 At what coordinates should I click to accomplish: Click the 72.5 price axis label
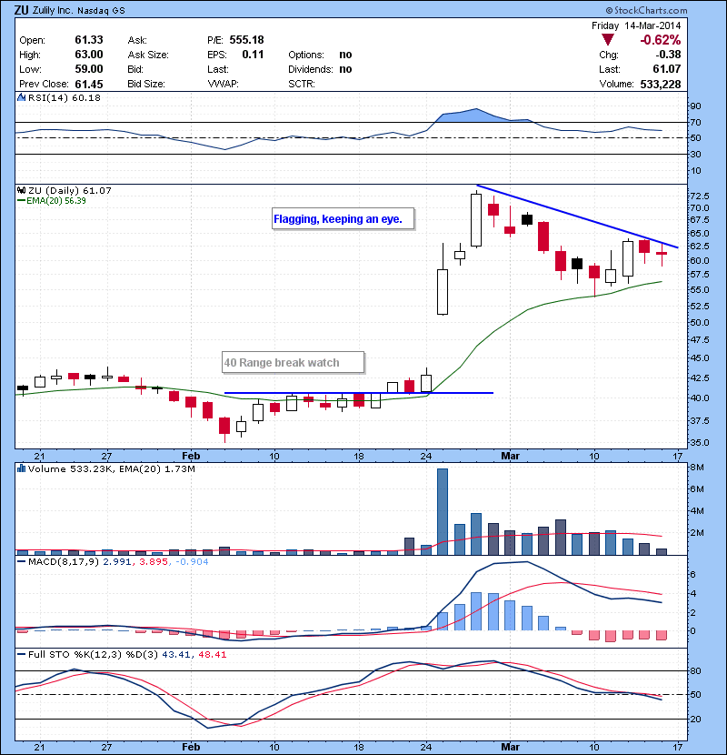699,196
